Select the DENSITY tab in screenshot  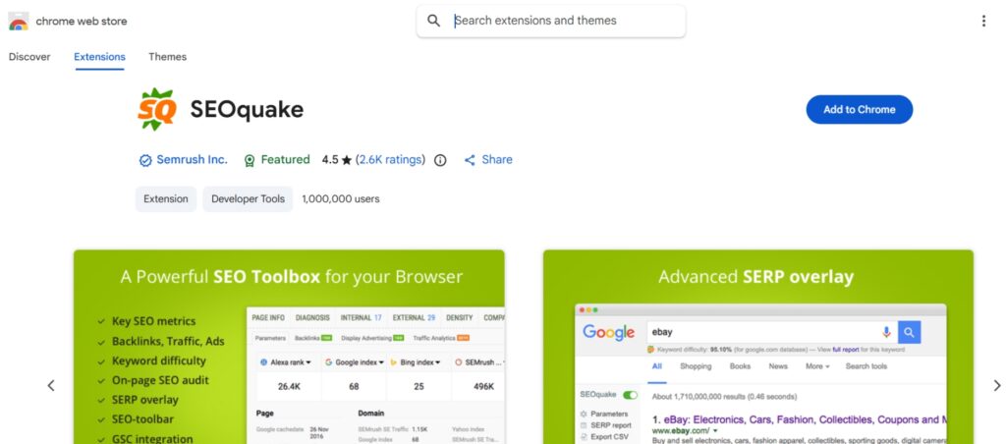click(x=460, y=317)
